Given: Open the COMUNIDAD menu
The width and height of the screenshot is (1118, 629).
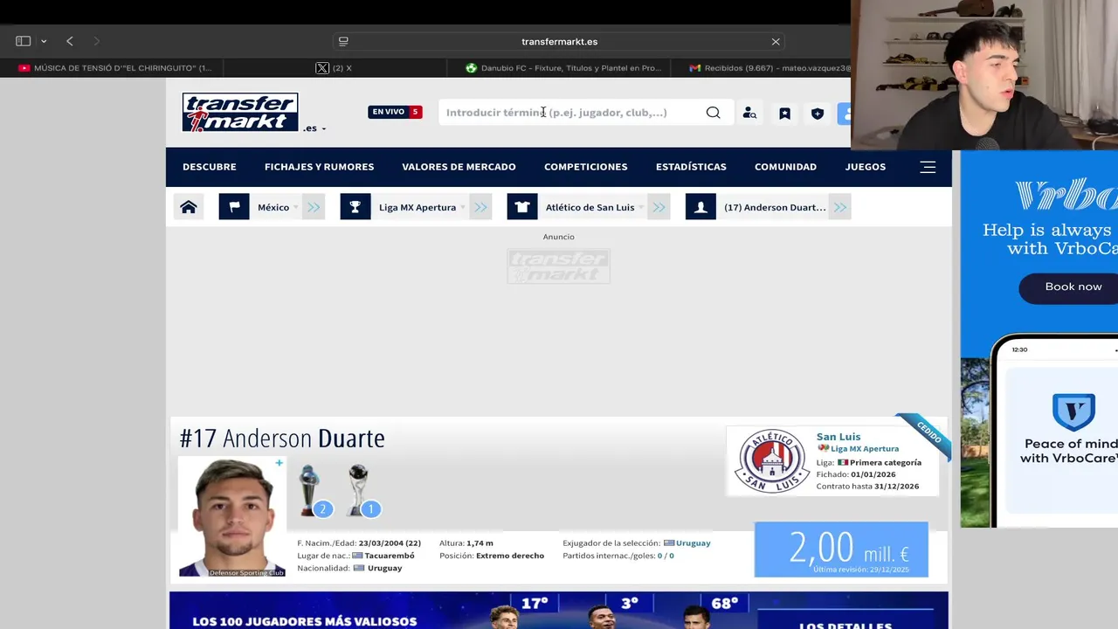Looking at the screenshot, I should click(785, 167).
